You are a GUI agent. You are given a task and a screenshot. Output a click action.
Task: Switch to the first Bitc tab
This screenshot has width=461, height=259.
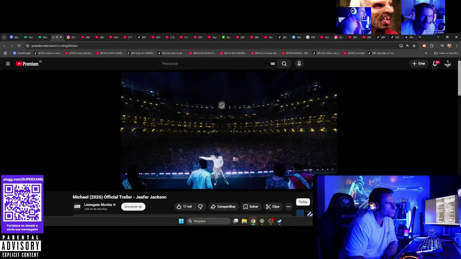14,37
